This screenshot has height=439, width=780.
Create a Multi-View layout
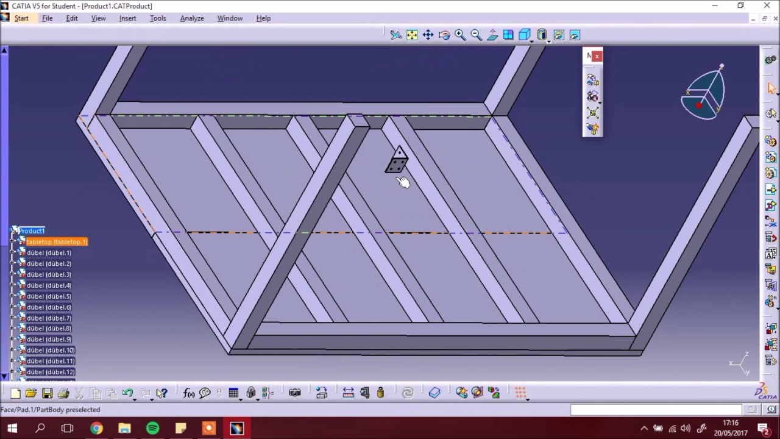508,35
